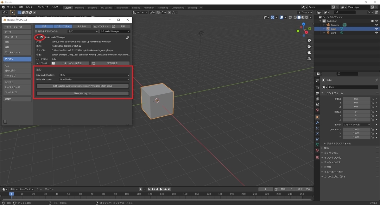
Task: Open the Object properties tab icon
Action: click(x=317, y=117)
